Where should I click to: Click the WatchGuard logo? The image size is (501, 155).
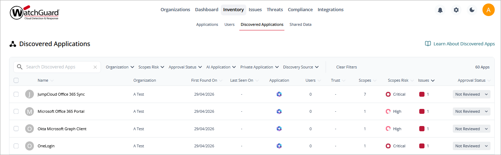point(35,13)
